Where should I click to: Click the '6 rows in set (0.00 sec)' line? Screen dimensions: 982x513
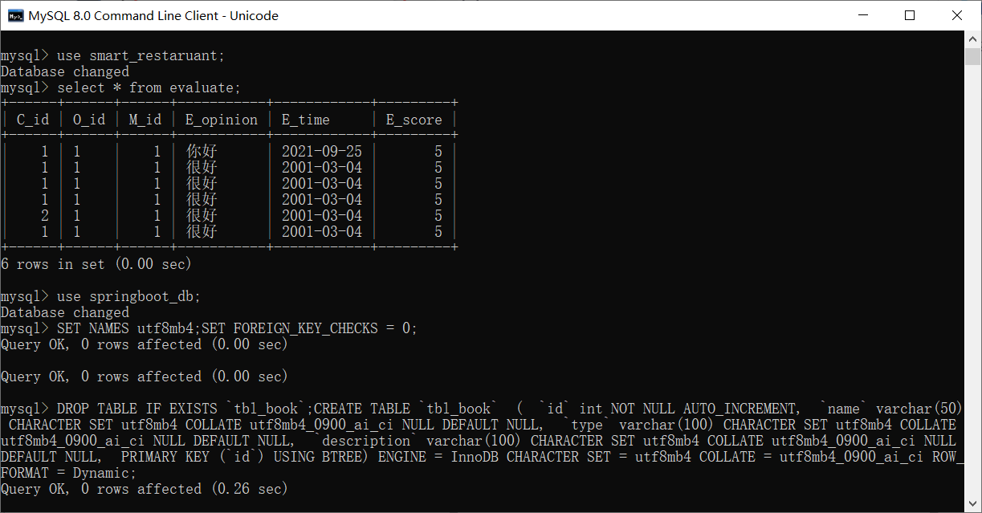tap(96, 264)
